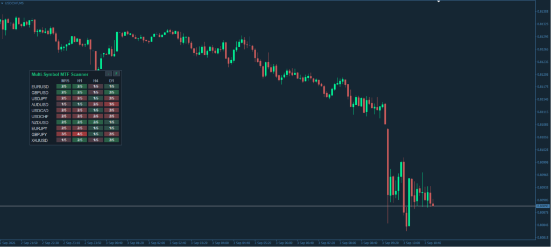Image resolution: width=551 pixels, height=247 pixels.
Task: Open USDJPY symbol from scanner list
Action: coord(39,99)
